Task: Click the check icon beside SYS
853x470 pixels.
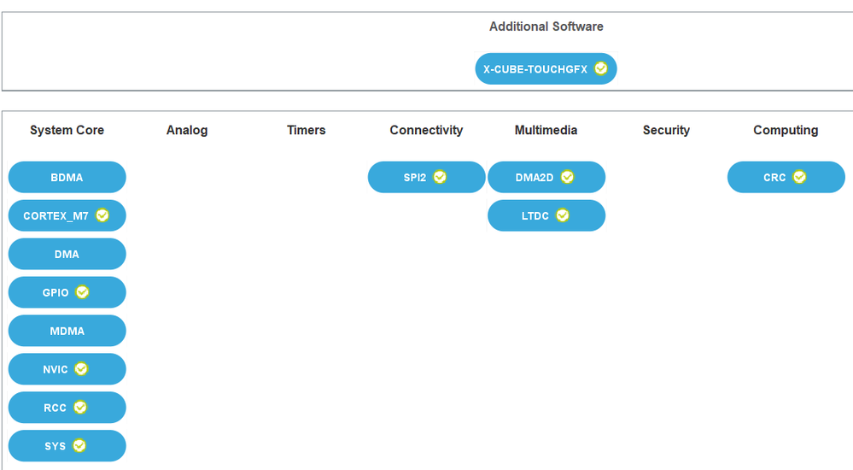Action: pos(79,445)
